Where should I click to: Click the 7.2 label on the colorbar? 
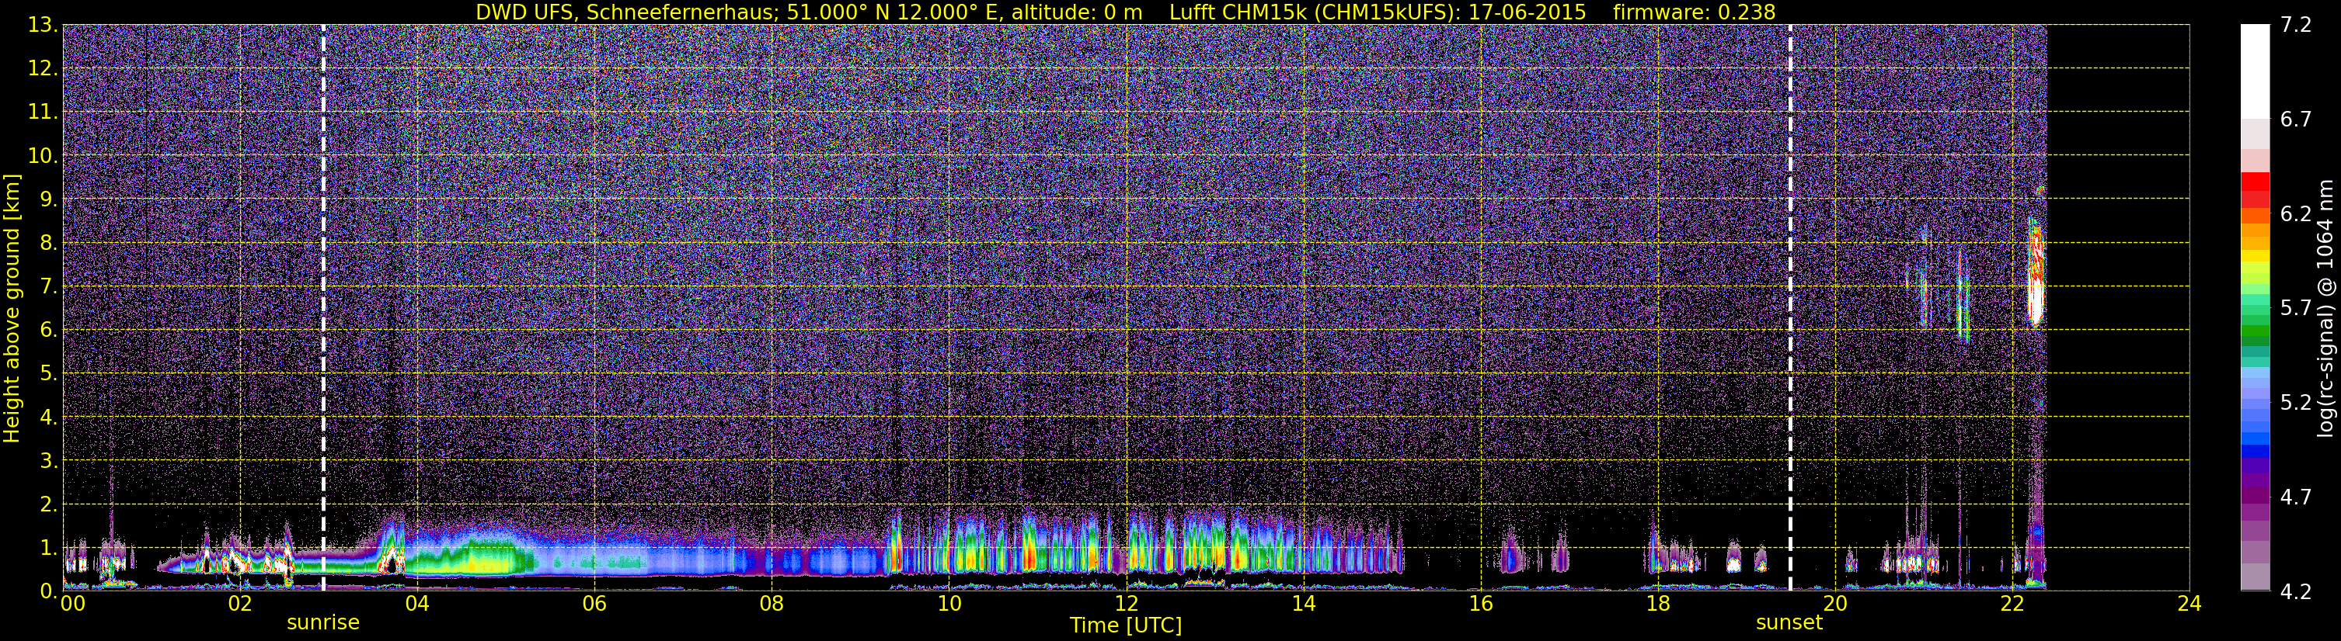click(x=2296, y=26)
